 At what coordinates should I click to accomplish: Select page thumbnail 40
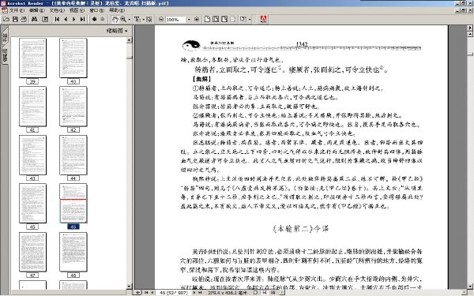click(x=73, y=58)
